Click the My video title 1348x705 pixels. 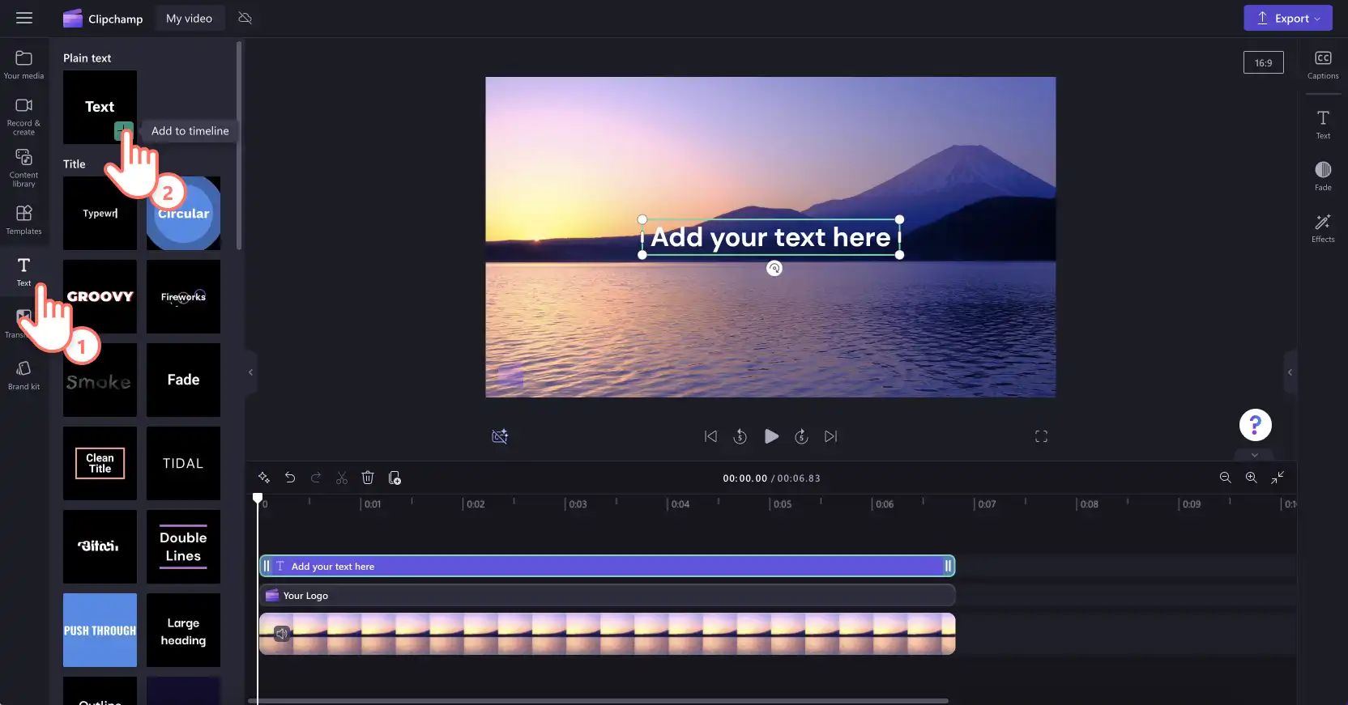tap(189, 18)
